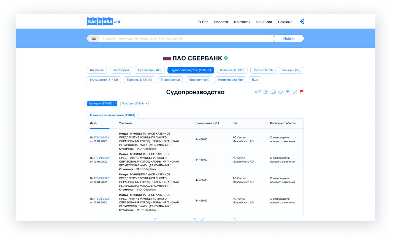Click the Участники column header
The image size is (393, 240).
[126, 123]
